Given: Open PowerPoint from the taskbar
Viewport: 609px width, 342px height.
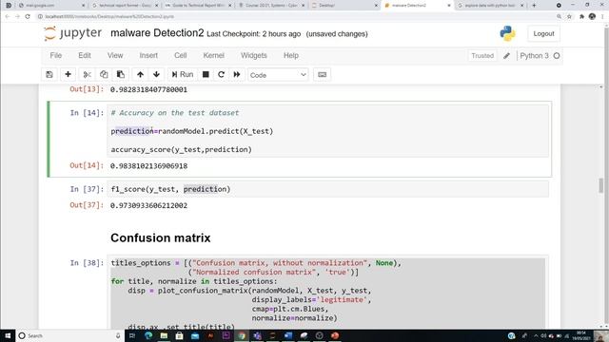Looking at the screenshot, I should [x=335, y=335].
